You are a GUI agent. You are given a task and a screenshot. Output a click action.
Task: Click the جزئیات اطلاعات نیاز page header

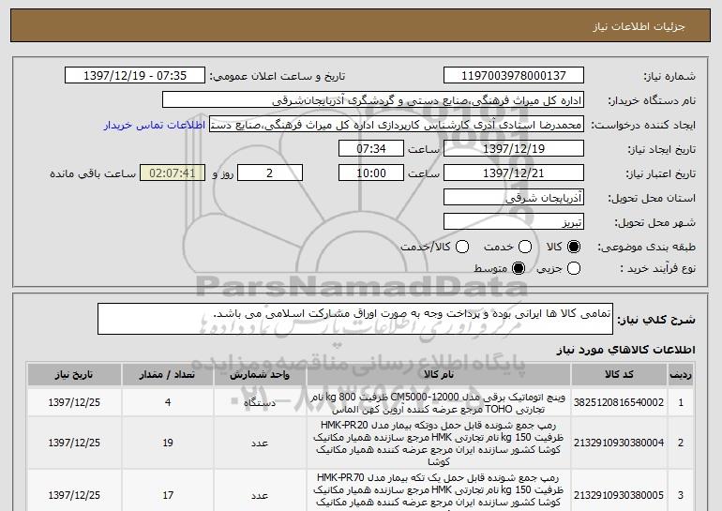pyautogui.click(x=639, y=26)
